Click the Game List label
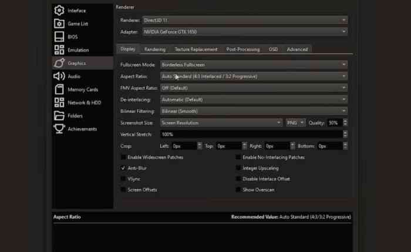 [78, 24]
